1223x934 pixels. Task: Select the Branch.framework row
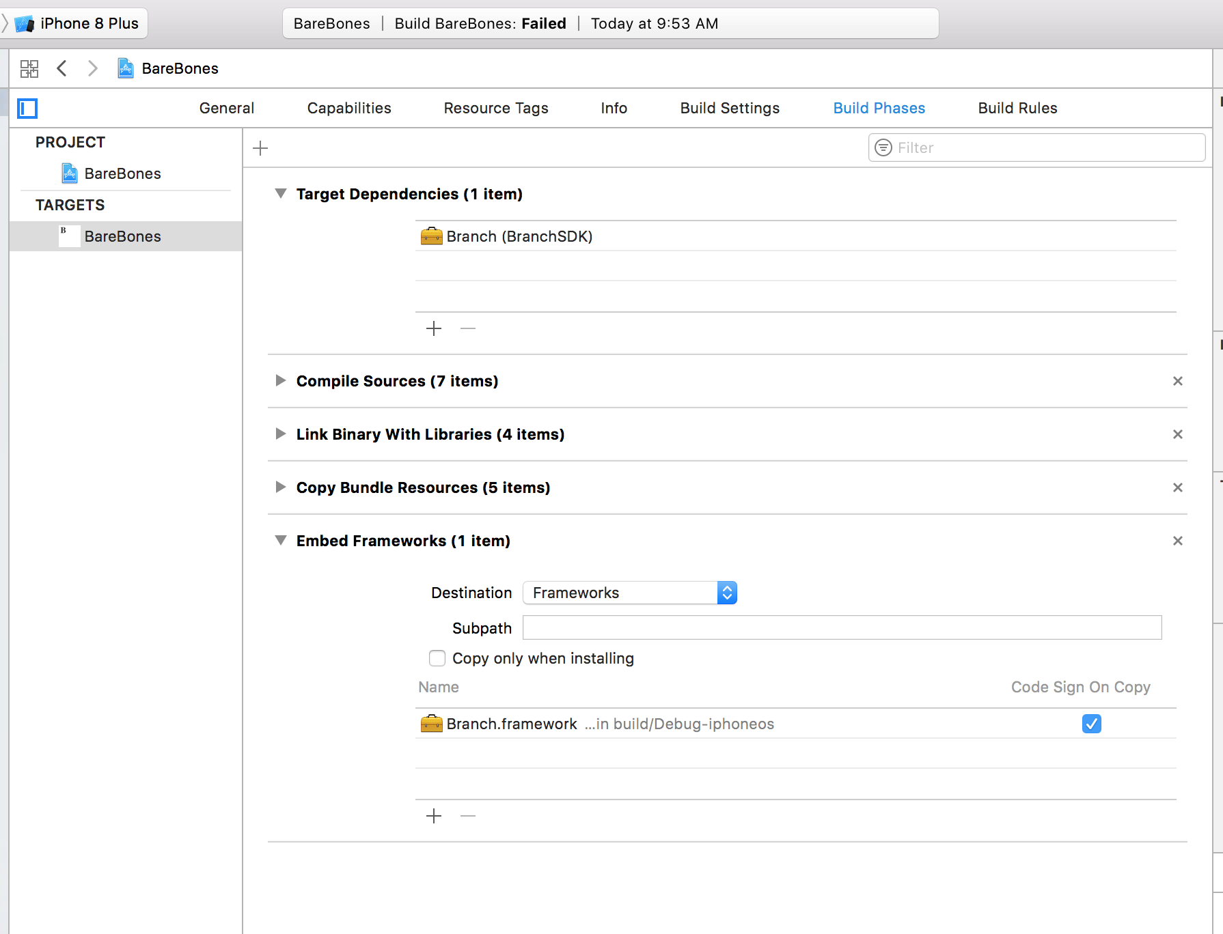(796, 724)
